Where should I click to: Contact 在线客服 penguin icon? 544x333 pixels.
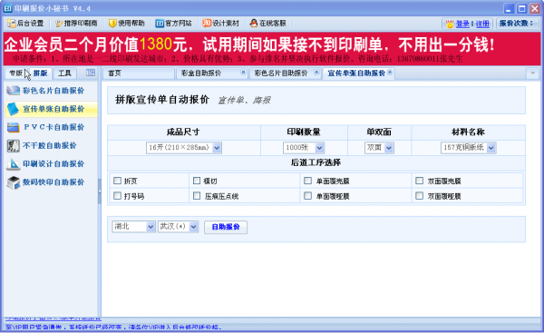coord(254,24)
